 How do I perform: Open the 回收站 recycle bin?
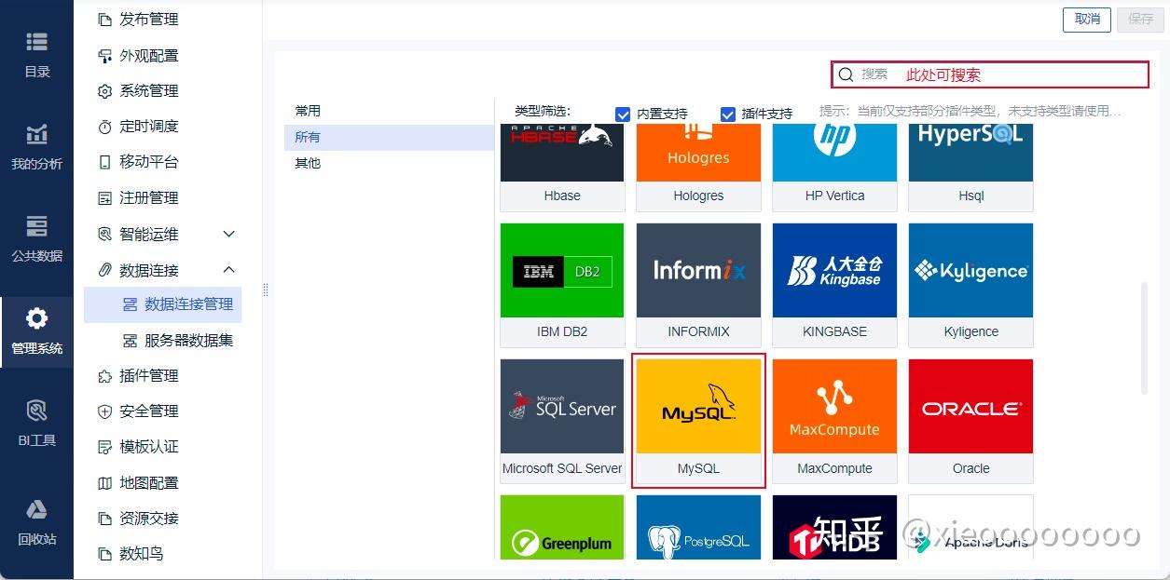(36, 519)
